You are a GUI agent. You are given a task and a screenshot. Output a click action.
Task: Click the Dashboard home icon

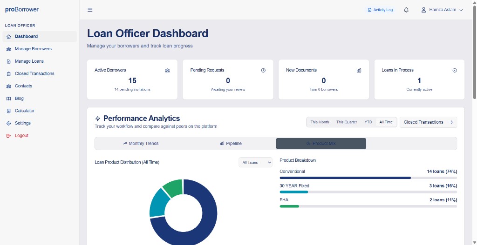tap(8, 36)
